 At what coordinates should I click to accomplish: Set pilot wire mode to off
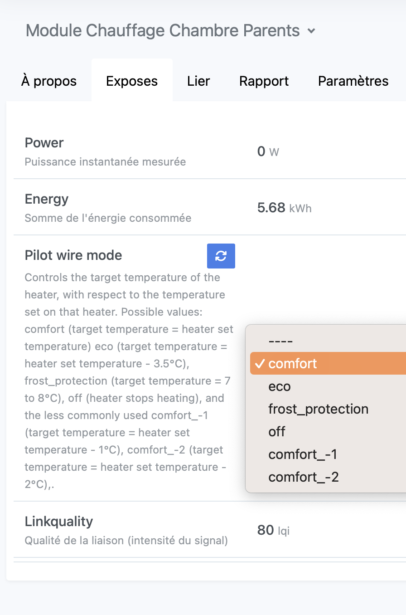pyautogui.click(x=277, y=432)
